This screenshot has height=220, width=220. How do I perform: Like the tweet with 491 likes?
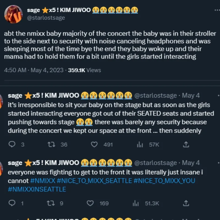94,144
